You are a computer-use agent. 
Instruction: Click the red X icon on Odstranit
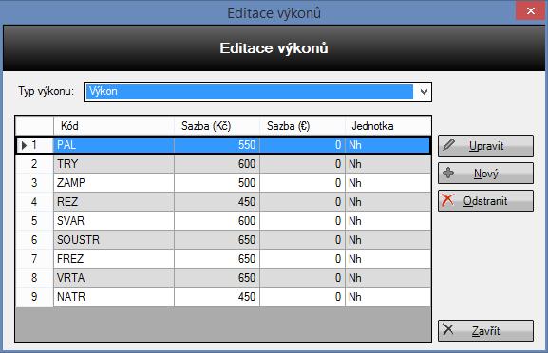click(447, 200)
